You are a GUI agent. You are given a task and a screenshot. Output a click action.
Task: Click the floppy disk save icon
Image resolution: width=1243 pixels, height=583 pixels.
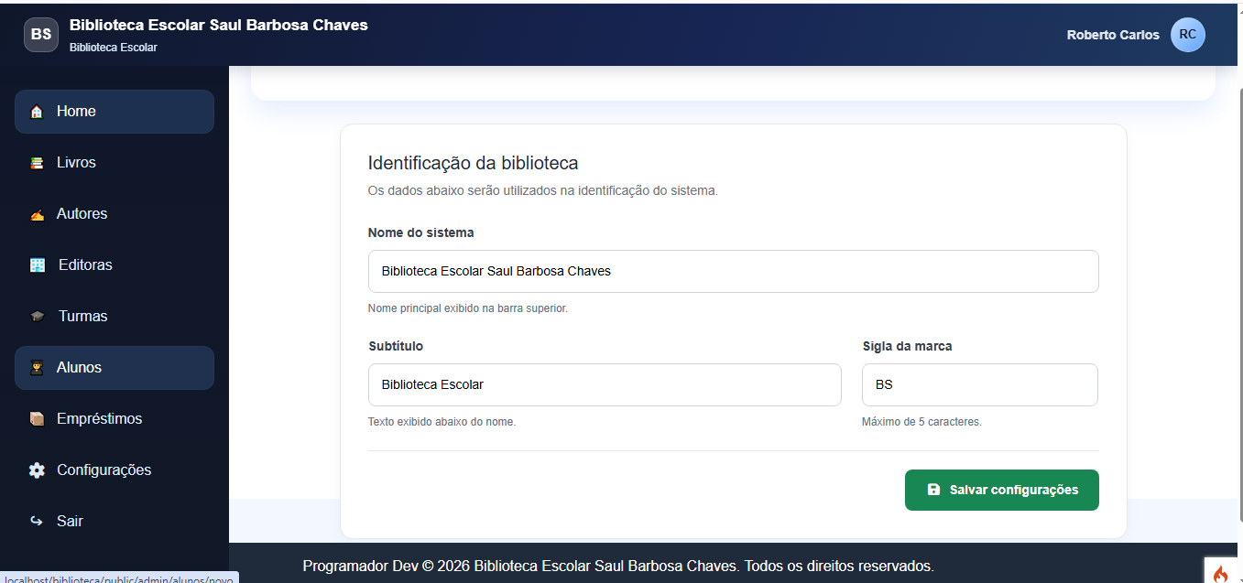[x=933, y=490]
